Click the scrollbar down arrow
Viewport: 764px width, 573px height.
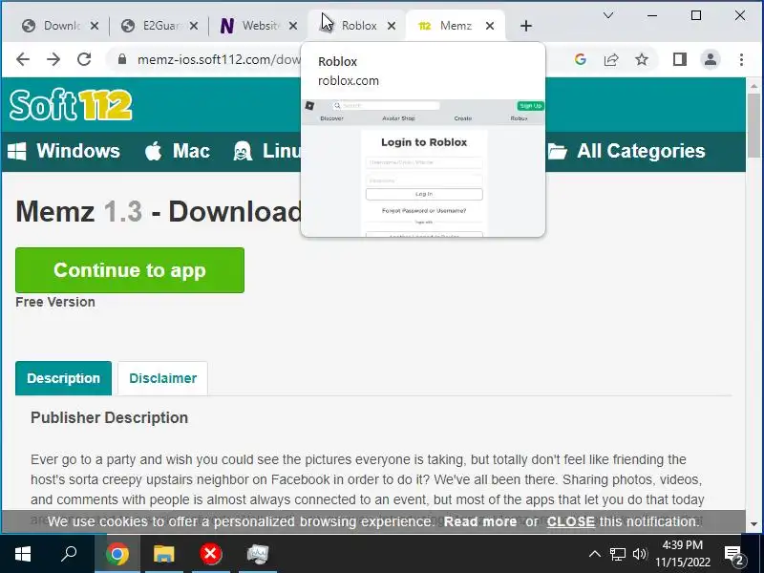click(x=753, y=524)
